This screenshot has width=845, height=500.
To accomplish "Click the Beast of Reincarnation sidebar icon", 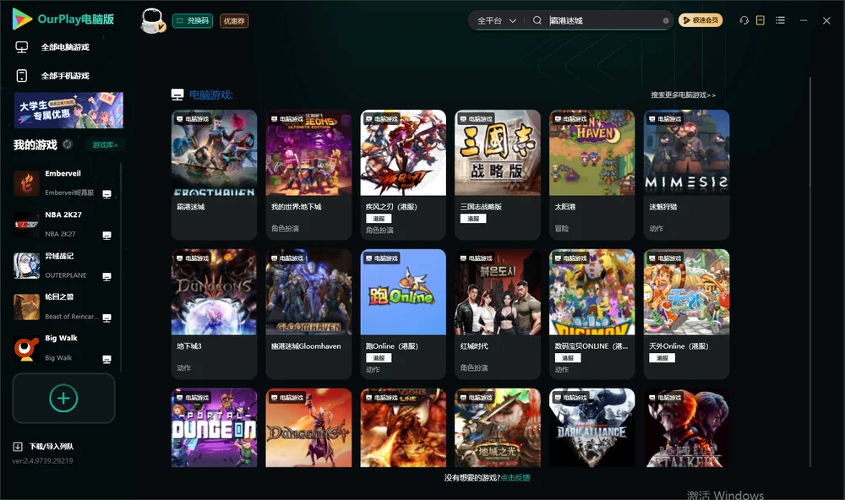I will (x=26, y=307).
